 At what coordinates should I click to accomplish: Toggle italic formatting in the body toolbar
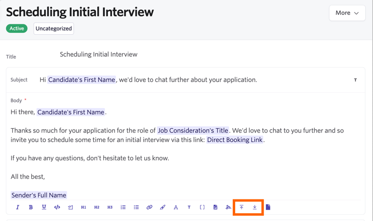pos(18,207)
